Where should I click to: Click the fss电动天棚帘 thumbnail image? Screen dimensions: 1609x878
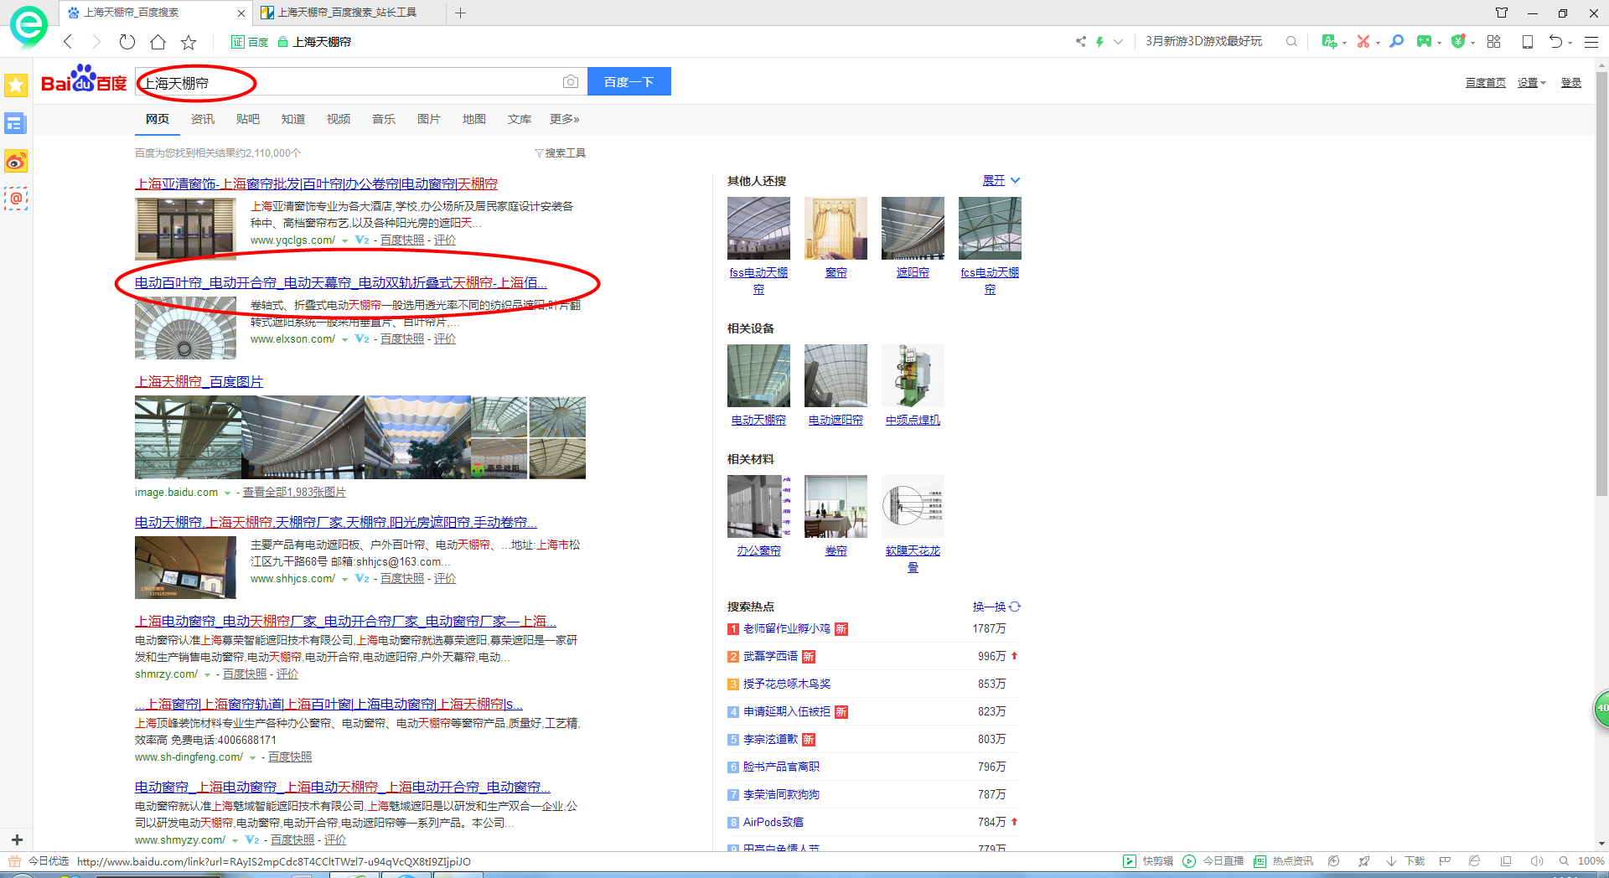pyautogui.click(x=758, y=228)
